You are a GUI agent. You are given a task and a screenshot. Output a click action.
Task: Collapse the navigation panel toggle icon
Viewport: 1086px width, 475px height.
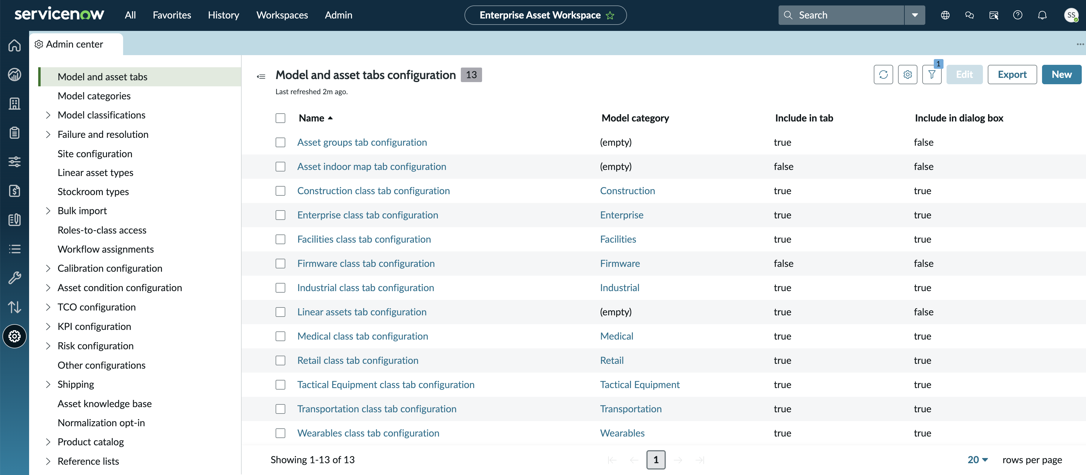[261, 76]
